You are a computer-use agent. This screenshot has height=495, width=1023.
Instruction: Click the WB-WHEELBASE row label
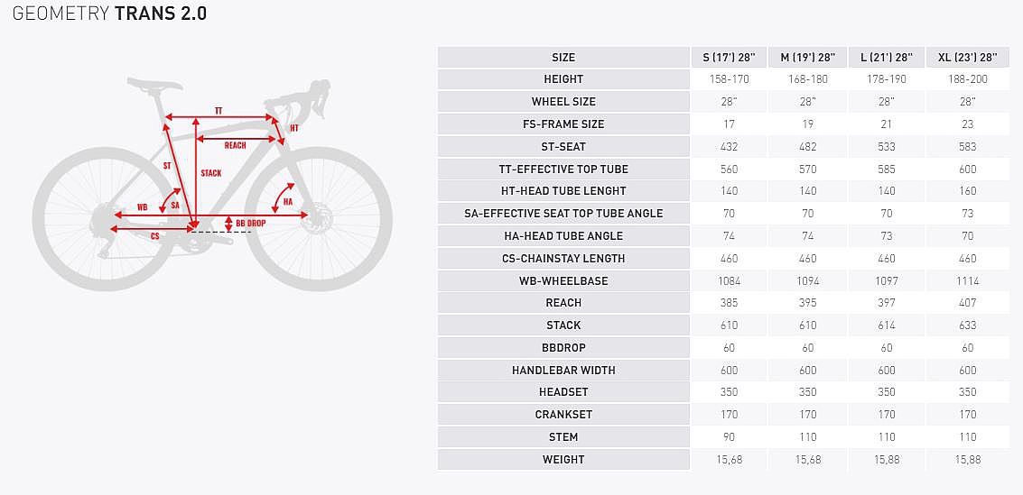coord(563,281)
